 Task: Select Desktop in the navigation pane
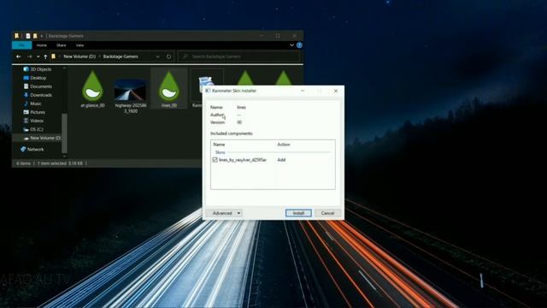click(x=34, y=78)
